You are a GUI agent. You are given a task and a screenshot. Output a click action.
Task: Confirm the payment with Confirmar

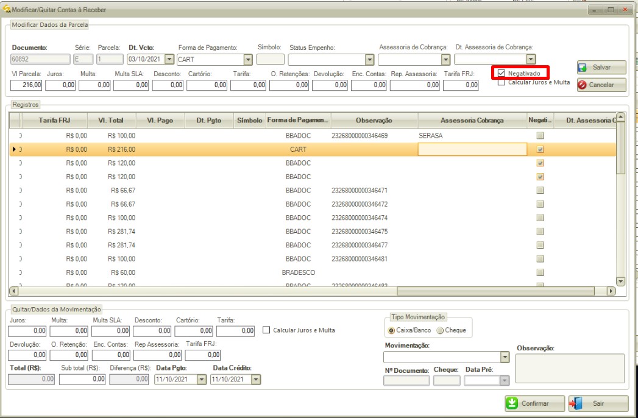pos(534,403)
